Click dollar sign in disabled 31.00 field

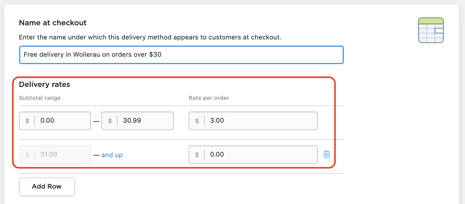click(x=27, y=155)
